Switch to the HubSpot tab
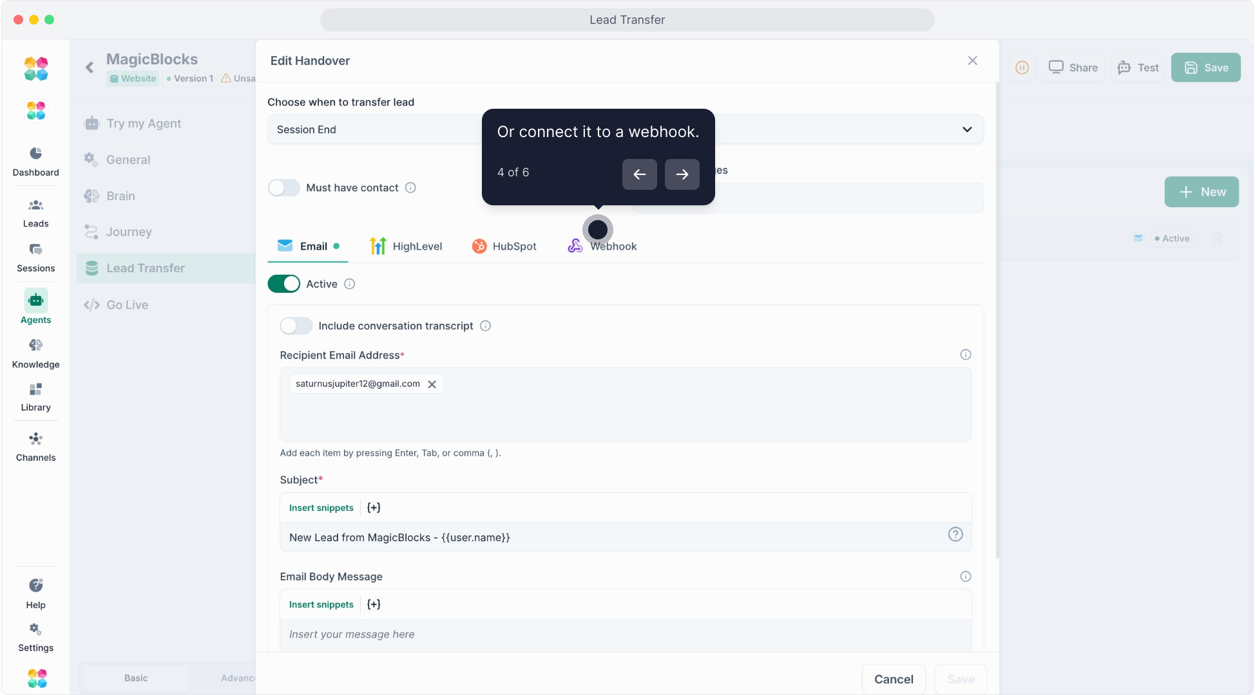 (x=504, y=246)
